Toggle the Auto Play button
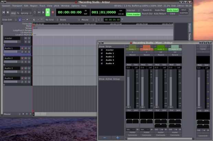Screen dimensions: 213x141 (x=160, y=10)
